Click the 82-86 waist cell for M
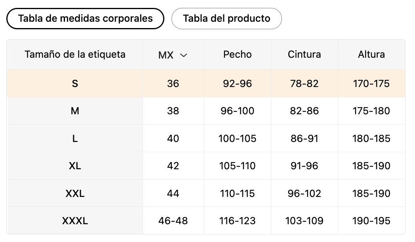This screenshot has height=242, width=415. tap(305, 111)
